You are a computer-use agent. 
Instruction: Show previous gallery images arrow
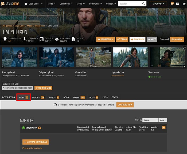(3, 66)
